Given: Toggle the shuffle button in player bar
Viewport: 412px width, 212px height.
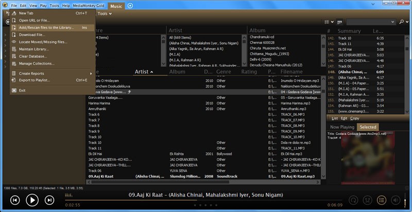Looking at the screenshot, I should point(368,200).
